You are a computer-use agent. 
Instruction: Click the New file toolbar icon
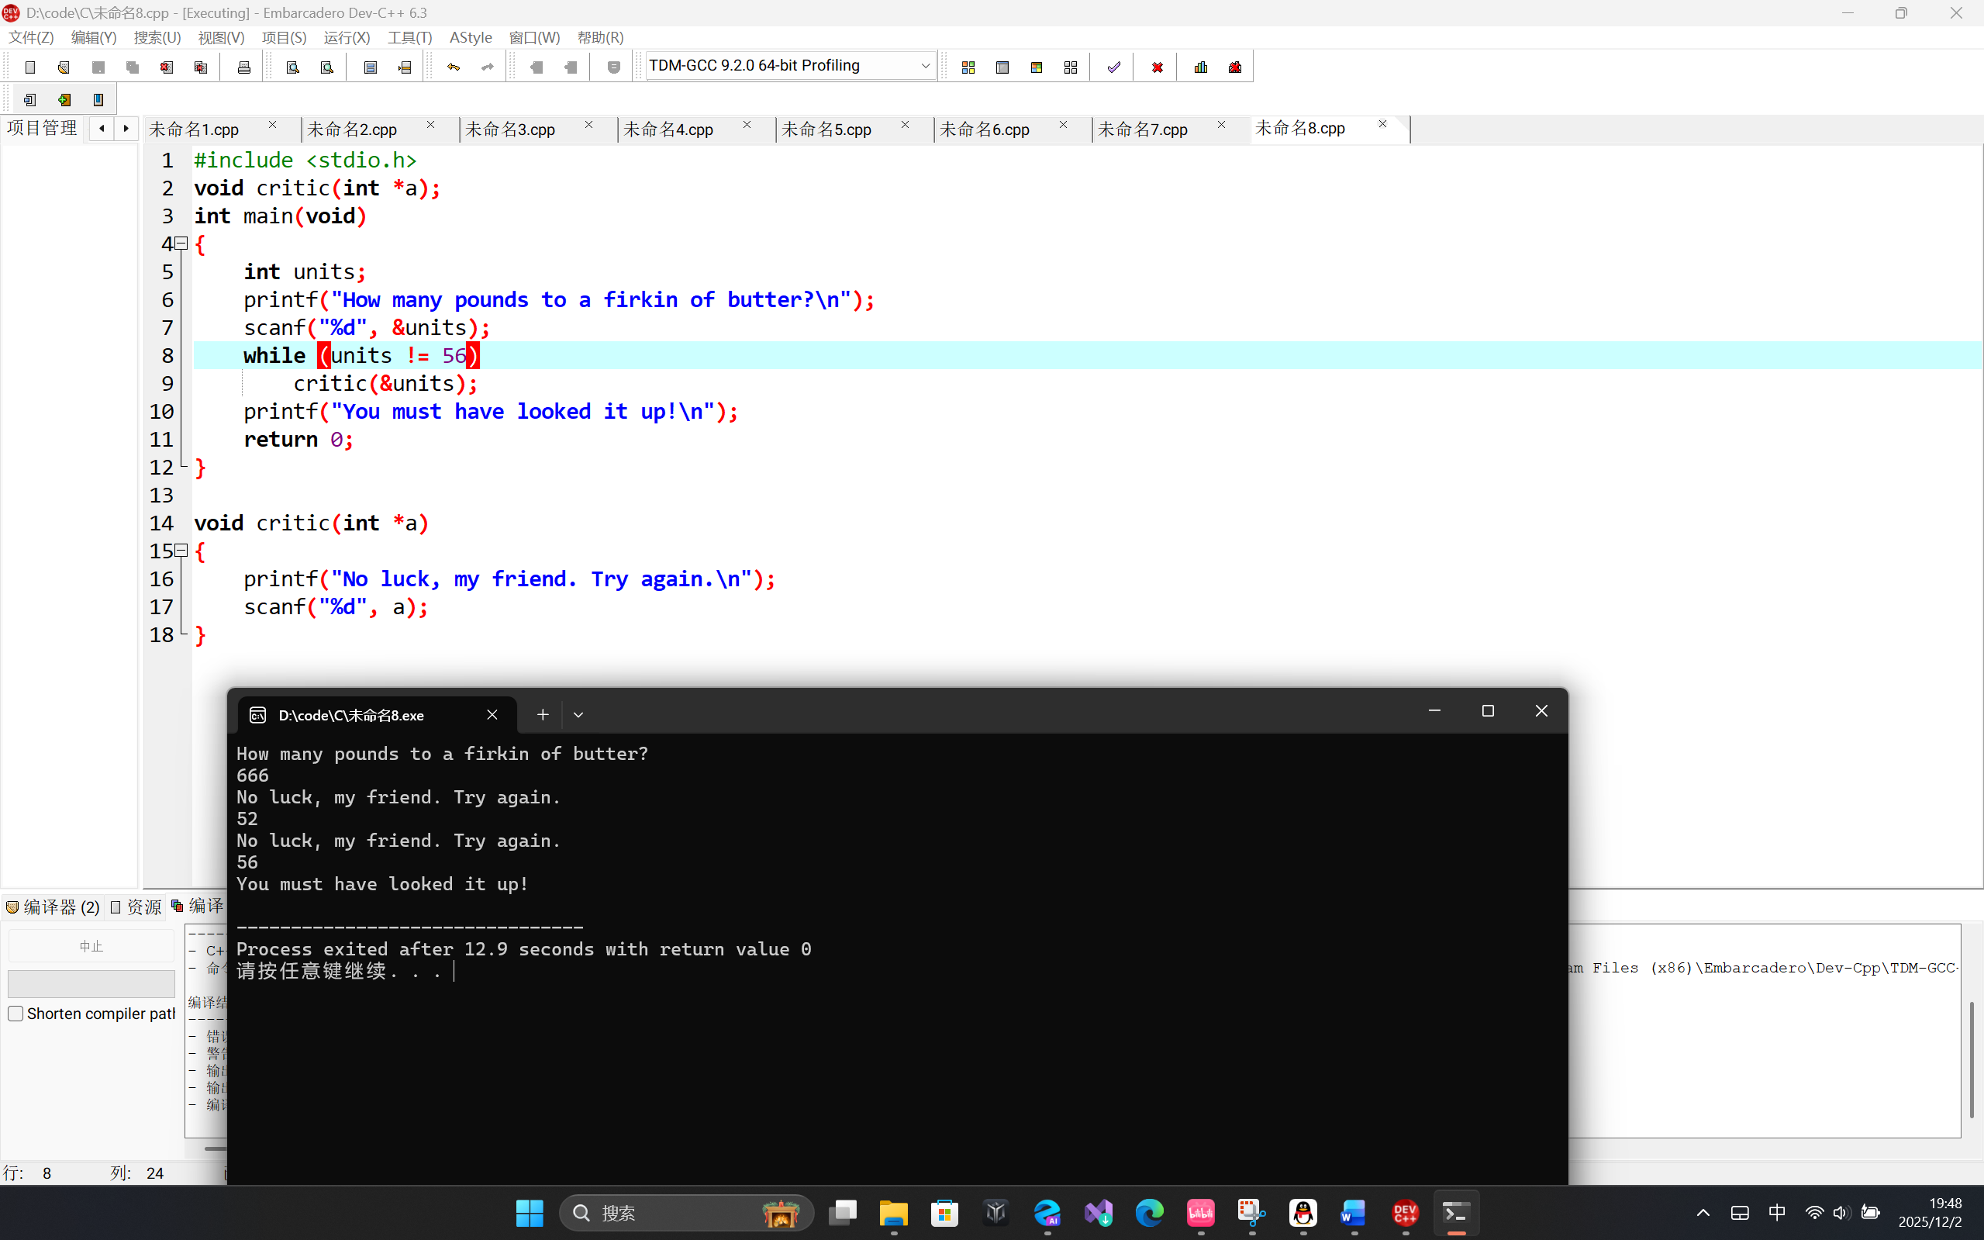(x=30, y=67)
